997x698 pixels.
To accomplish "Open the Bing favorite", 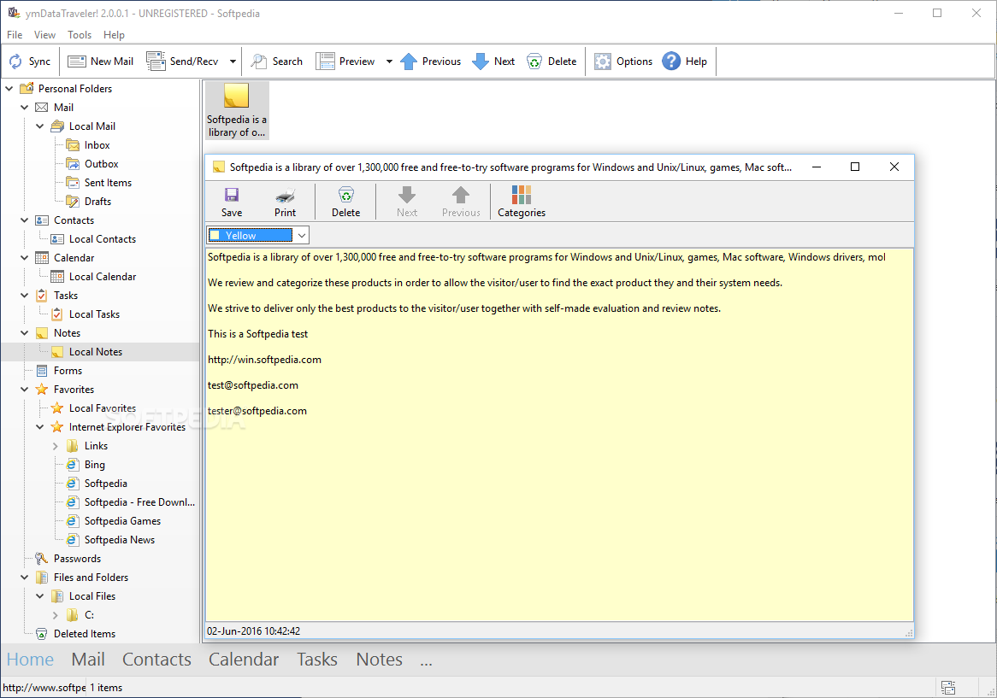I will coord(94,465).
